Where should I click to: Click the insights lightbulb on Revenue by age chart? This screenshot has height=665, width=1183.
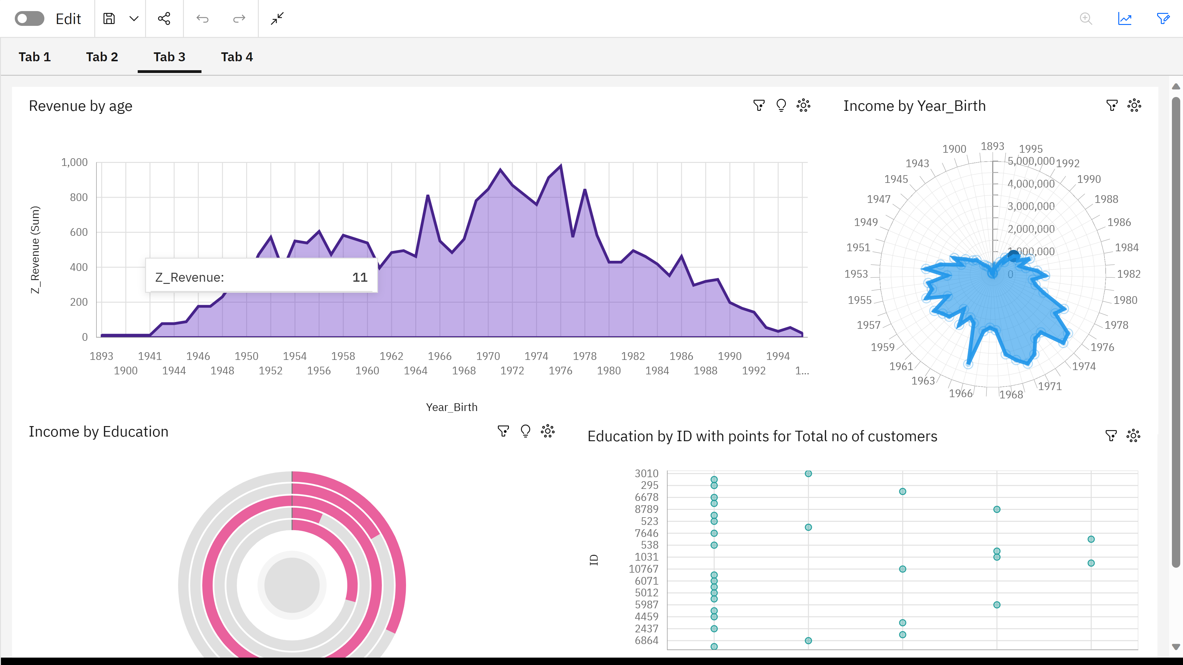click(x=781, y=105)
